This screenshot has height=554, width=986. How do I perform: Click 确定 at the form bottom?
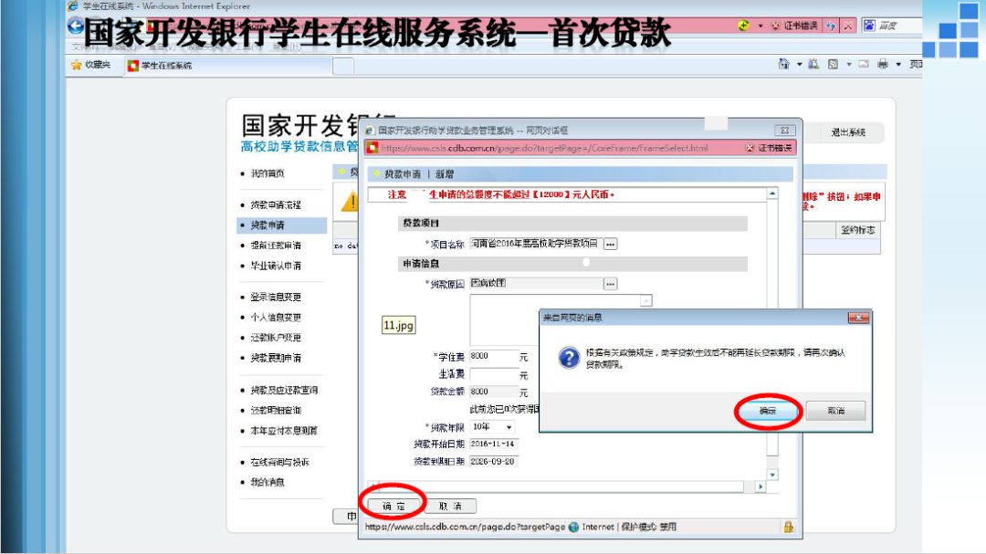point(394,506)
